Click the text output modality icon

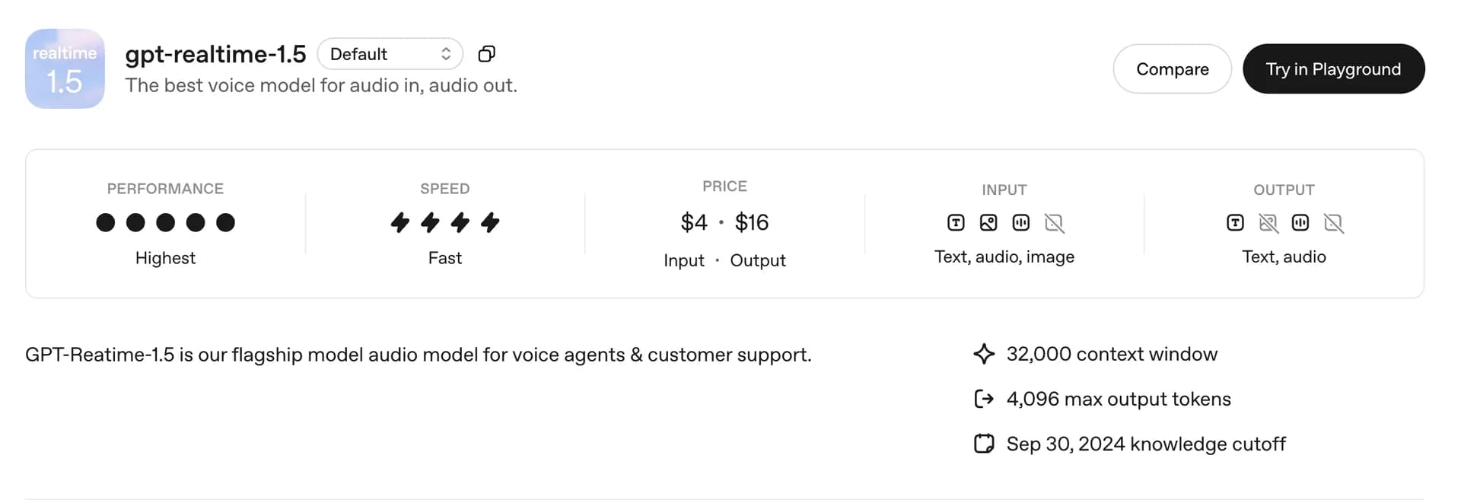(x=1235, y=223)
